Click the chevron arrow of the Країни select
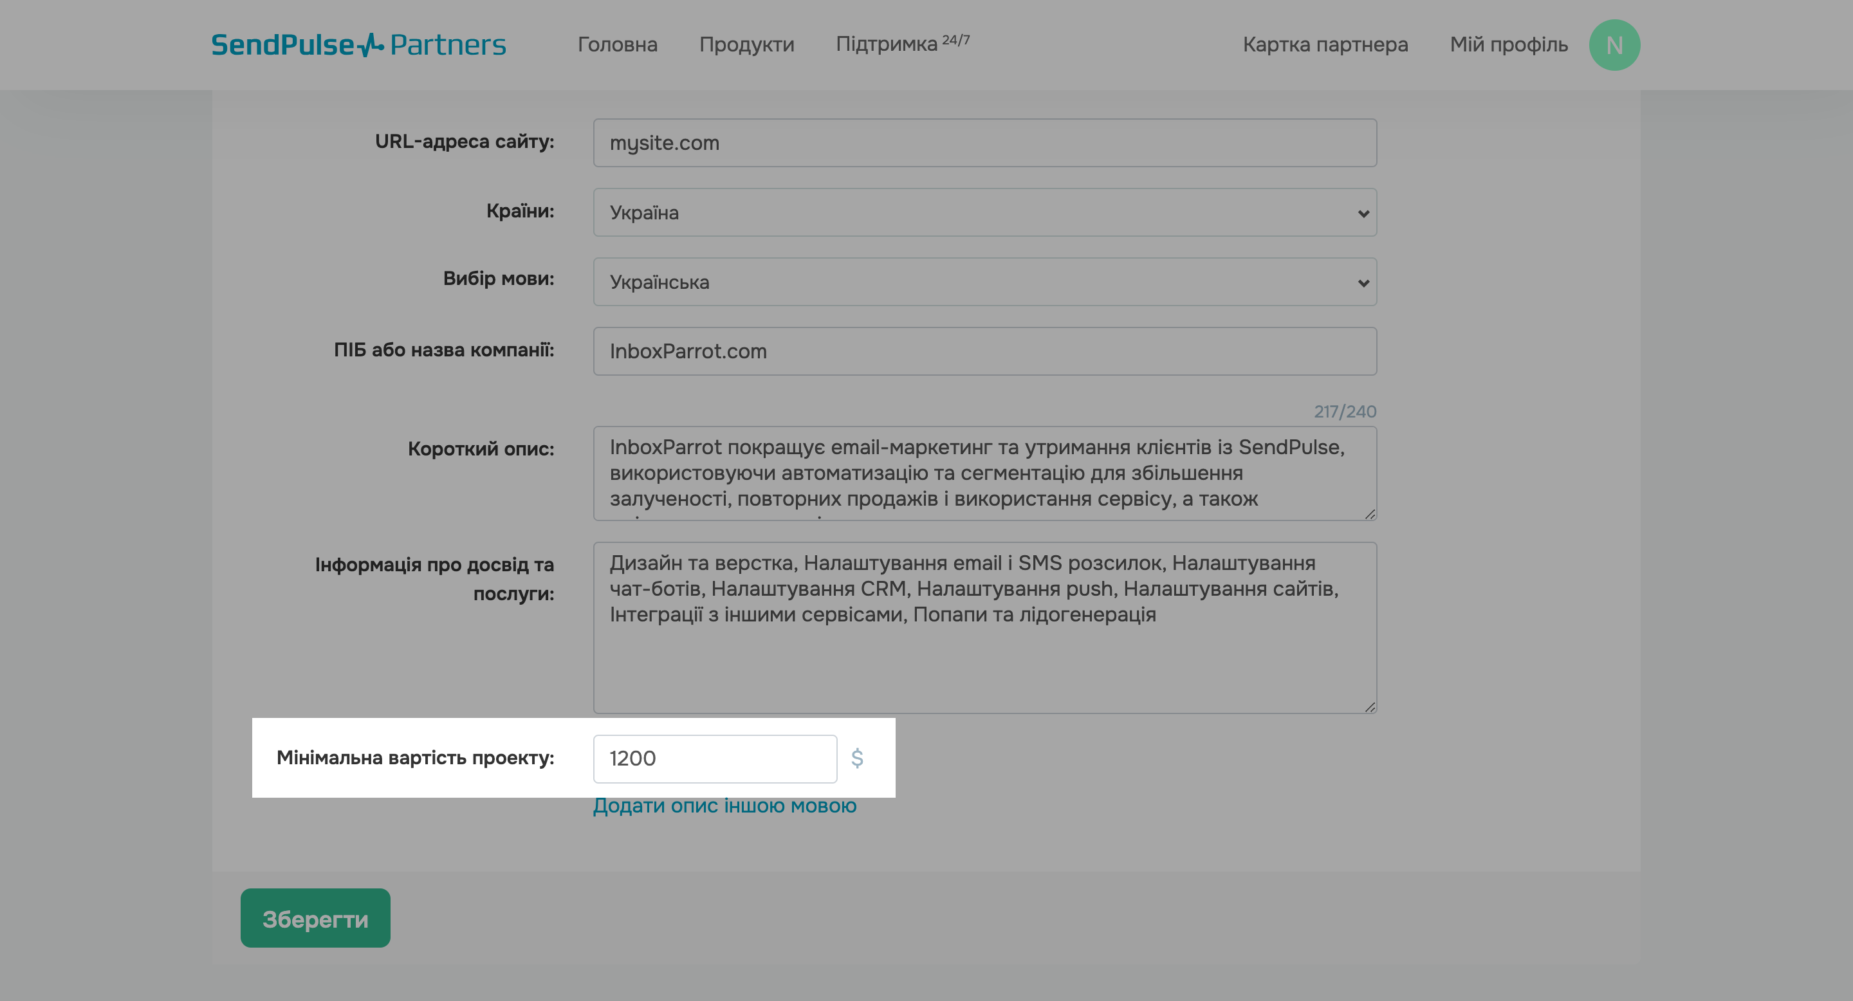The height and width of the screenshot is (1001, 1853). click(1363, 213)
